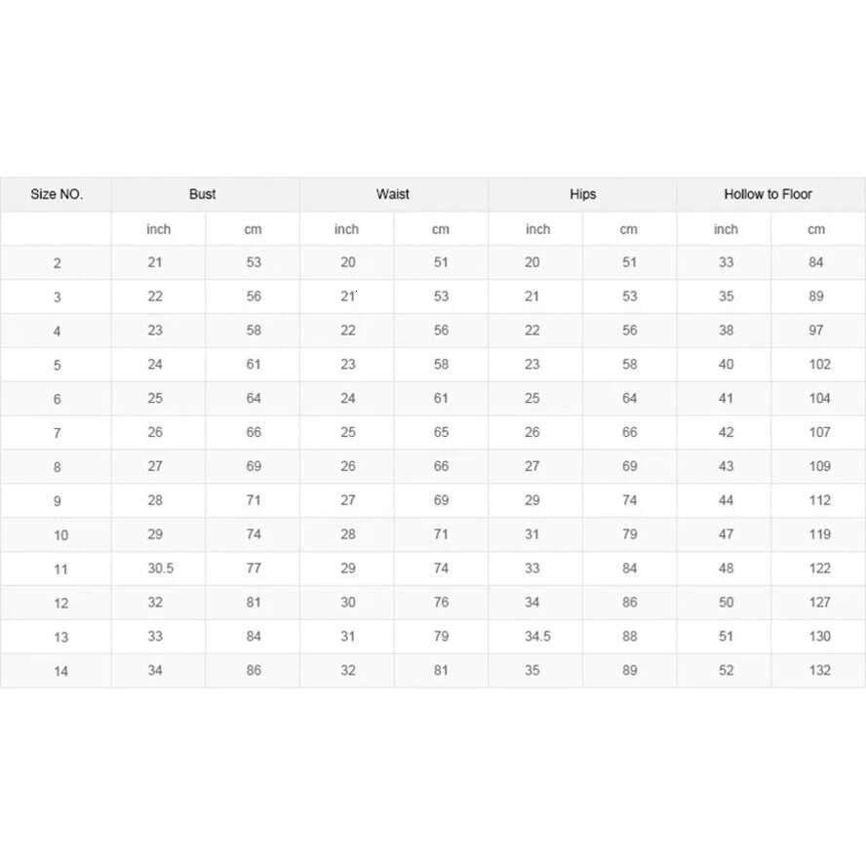Image resolution: width=866 pixels, height=866 pixels.
Task: Select the 34.5 inch hips value
Action: (537, 637)
